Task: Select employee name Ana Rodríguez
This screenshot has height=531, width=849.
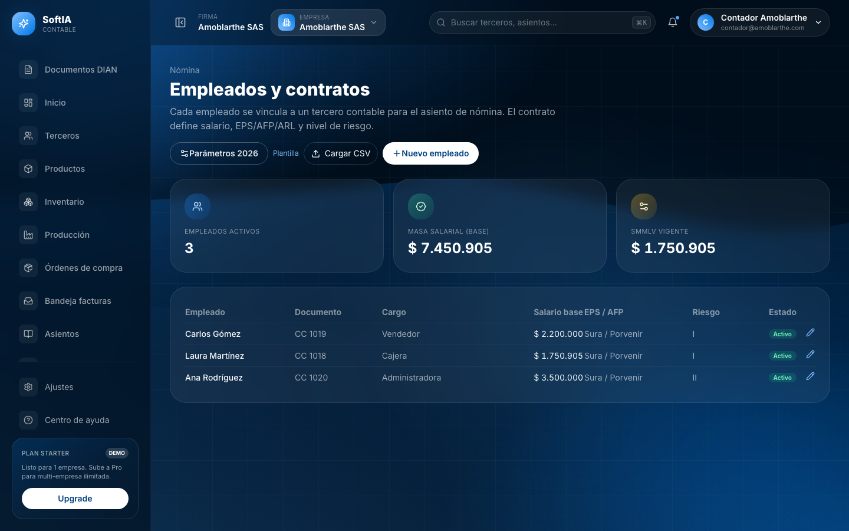Action: tap(214, 378)
